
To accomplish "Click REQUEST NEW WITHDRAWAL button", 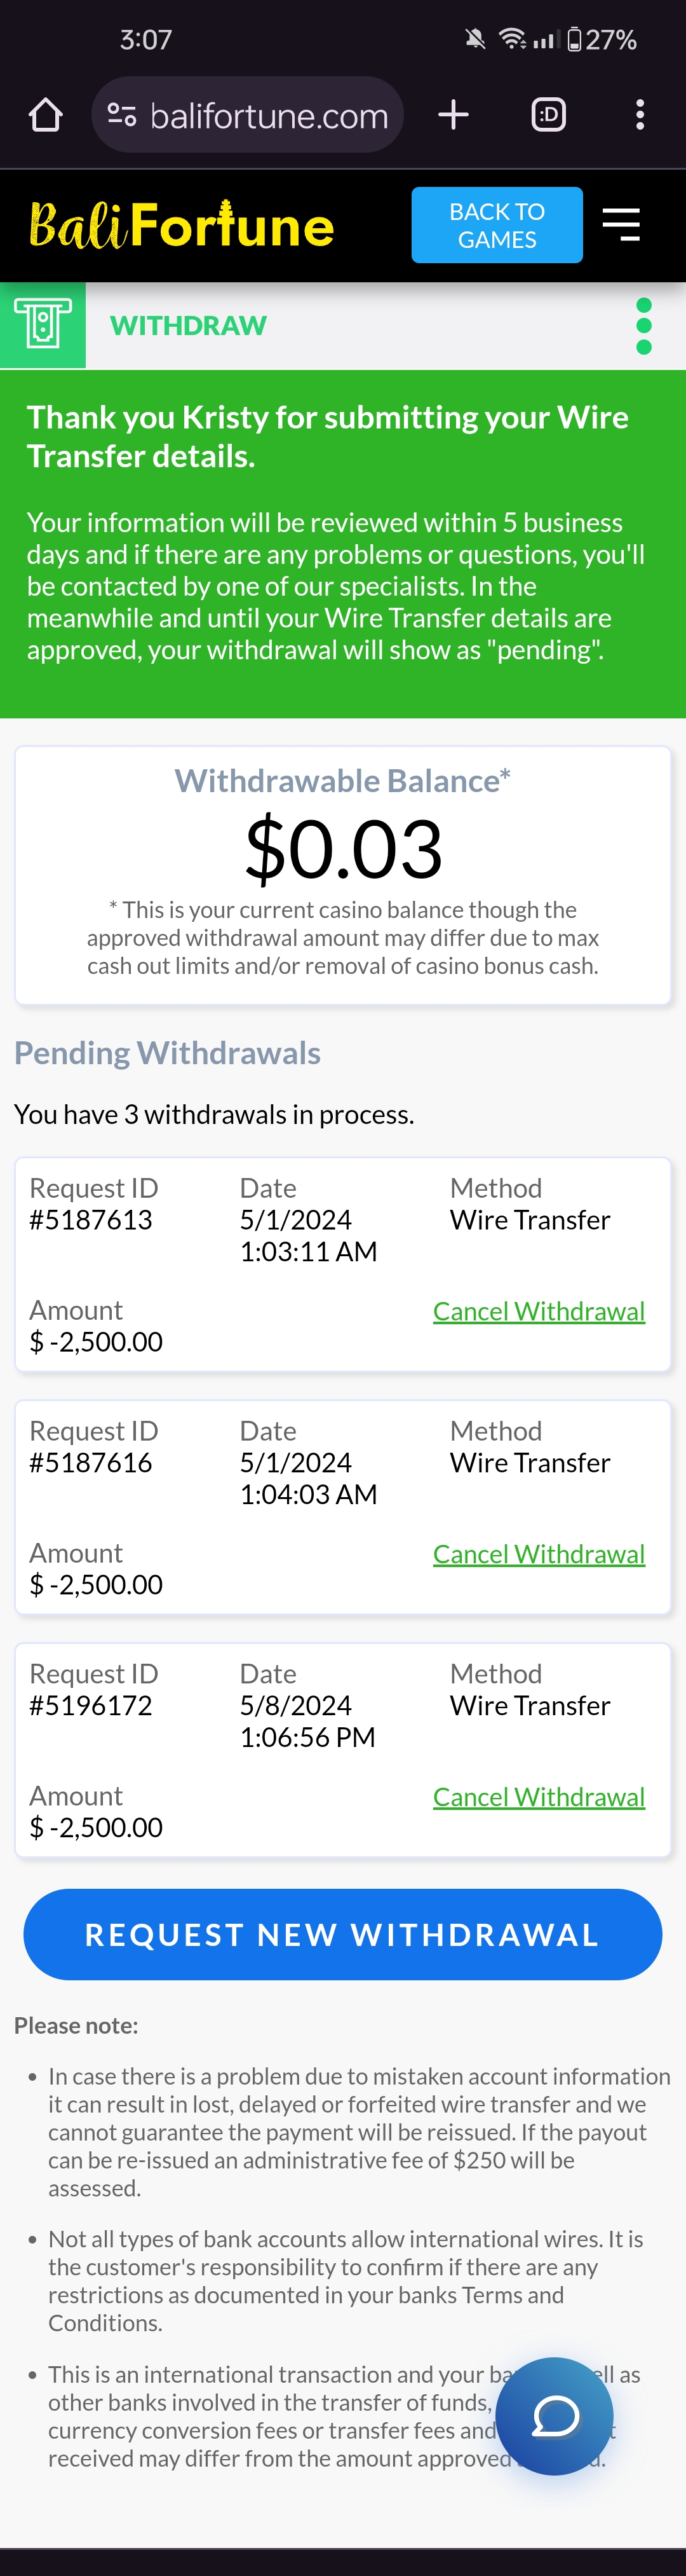I will (342, 1934).
